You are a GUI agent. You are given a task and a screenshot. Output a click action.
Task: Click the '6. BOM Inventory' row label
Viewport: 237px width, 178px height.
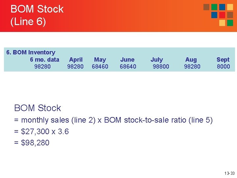pos(31,52)
